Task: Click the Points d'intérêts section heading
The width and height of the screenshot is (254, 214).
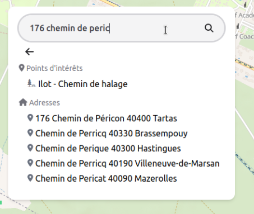Action: click(54, 68)
